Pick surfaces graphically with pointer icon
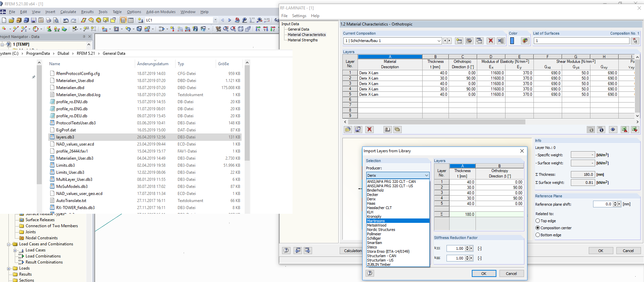 pyautogui.click(x=635, y=41)
